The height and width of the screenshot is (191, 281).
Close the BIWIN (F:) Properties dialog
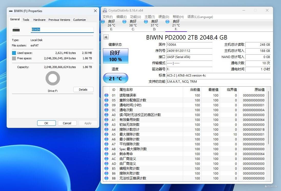pyautogui.click(x=95, y=11)
